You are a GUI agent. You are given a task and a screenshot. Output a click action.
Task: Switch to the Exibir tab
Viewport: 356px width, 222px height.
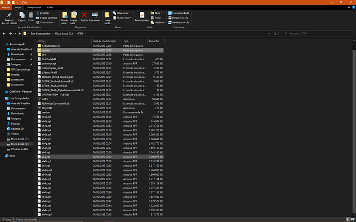[x=50, y=7]
